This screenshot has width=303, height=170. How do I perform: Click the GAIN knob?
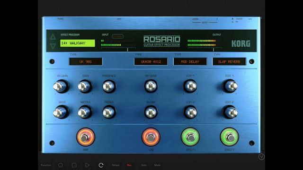[85, 86]
